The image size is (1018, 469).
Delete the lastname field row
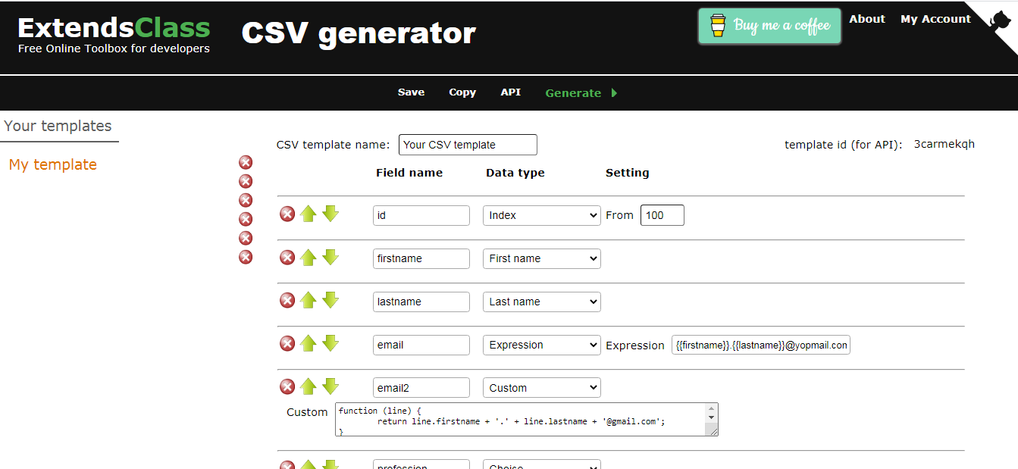click(287, 301)
